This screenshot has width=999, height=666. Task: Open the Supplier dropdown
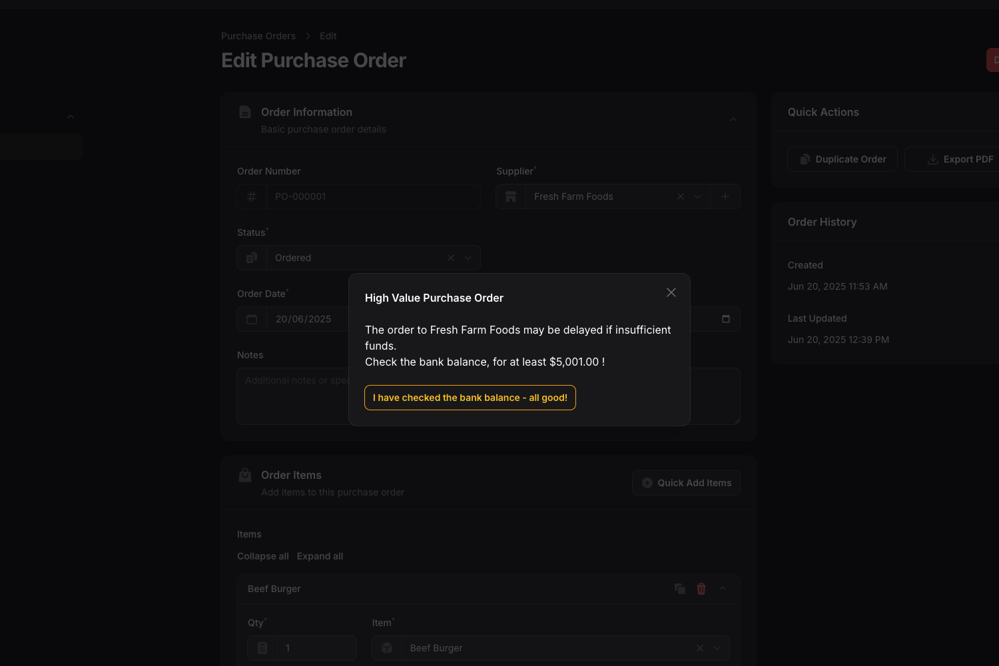coord(697,196)
